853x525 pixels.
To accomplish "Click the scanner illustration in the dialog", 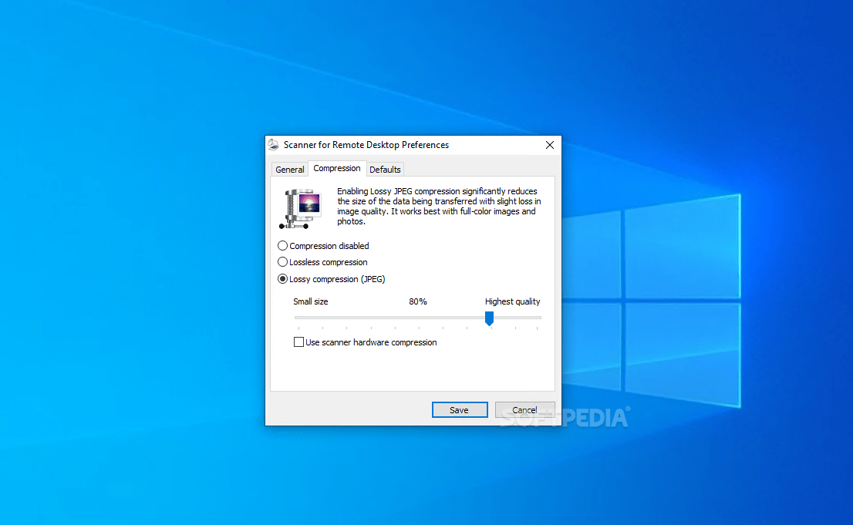I will click(300, 208).
